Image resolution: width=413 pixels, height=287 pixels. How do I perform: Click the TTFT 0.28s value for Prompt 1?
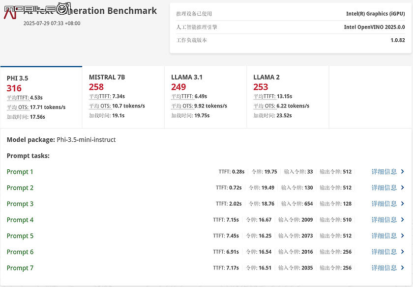coord(238,172)
